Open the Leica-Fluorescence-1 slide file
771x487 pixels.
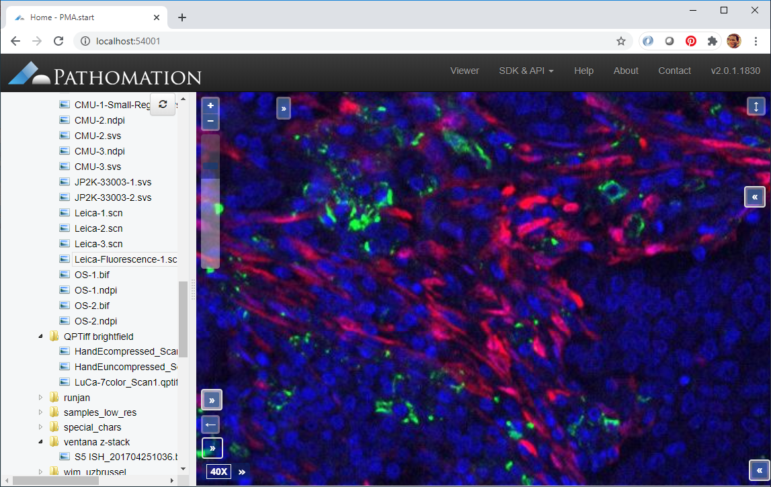pos(125,259)
